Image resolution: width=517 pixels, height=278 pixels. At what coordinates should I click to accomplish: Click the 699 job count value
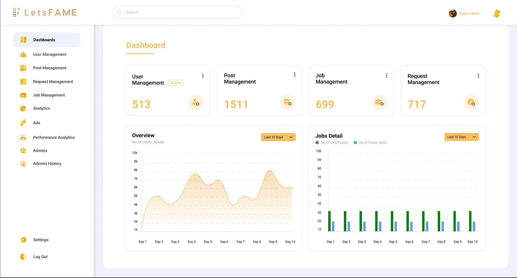(325, 104)
